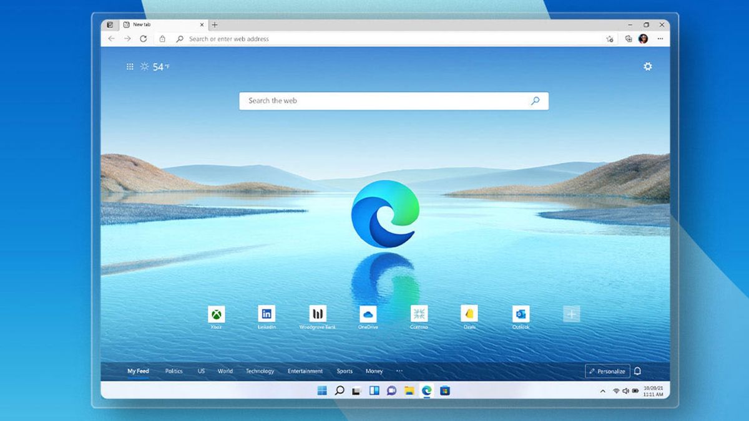Open File Explorer on the taskbar
Screen dimensions: 749x421
click(409, 390)
